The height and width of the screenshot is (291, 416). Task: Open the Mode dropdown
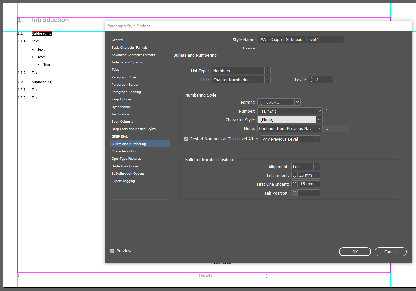coord(319,128)
